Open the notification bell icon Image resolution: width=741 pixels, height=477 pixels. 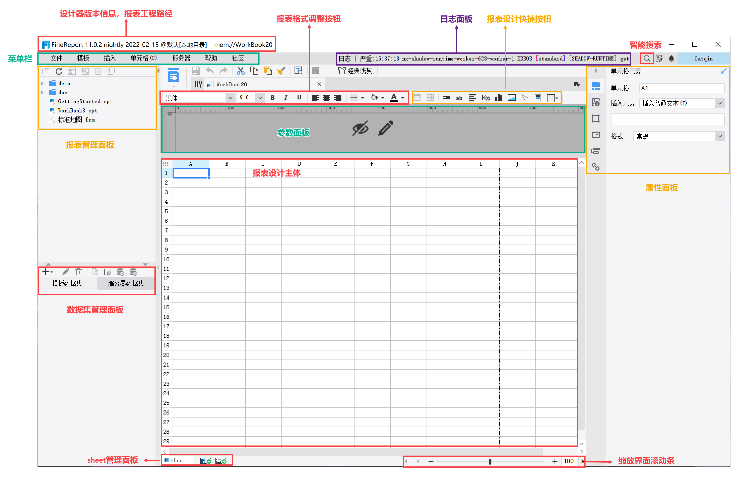[671, 58]
